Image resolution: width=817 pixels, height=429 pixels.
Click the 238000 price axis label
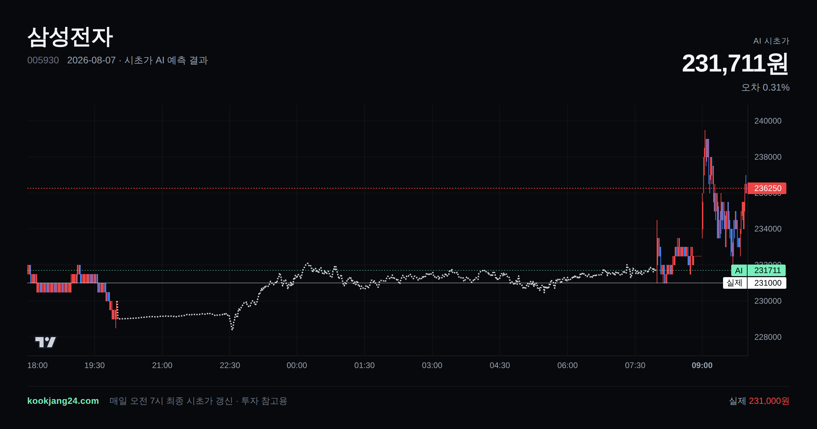768,157
